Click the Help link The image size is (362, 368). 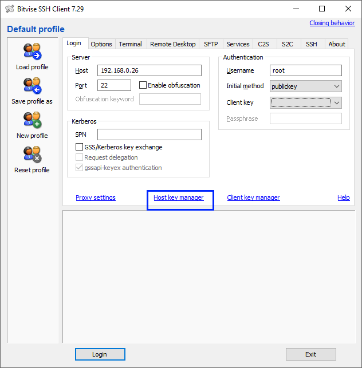(x=344, y=197)
